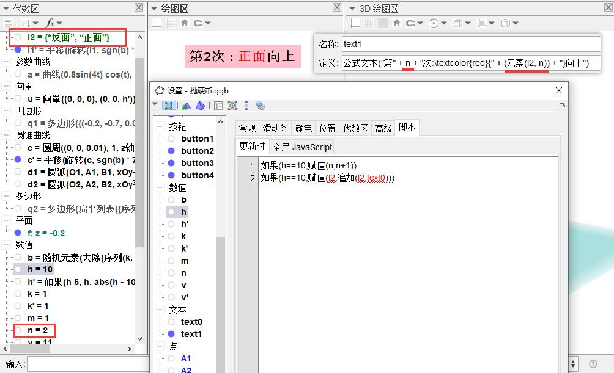Open the advanced gear icon in settings toolbar
Image resolution: width=614 pixels, height=373 pixels.
pyautogui.click(x=261, y=106)
